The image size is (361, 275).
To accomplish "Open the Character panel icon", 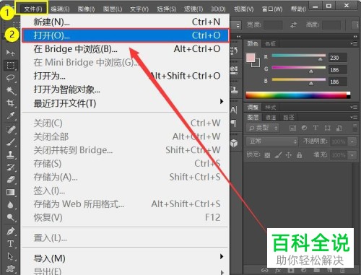I will [234, 110].
